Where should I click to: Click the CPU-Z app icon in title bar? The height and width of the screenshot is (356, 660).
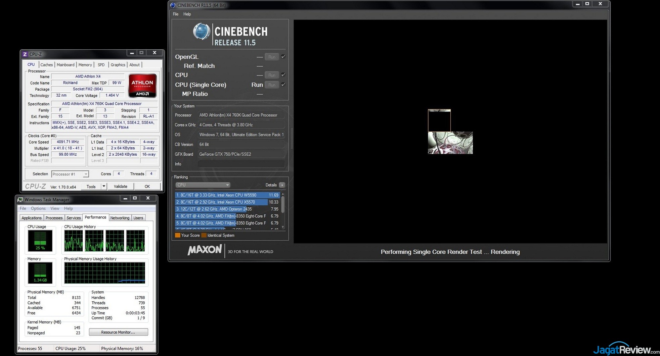(25, 54)
